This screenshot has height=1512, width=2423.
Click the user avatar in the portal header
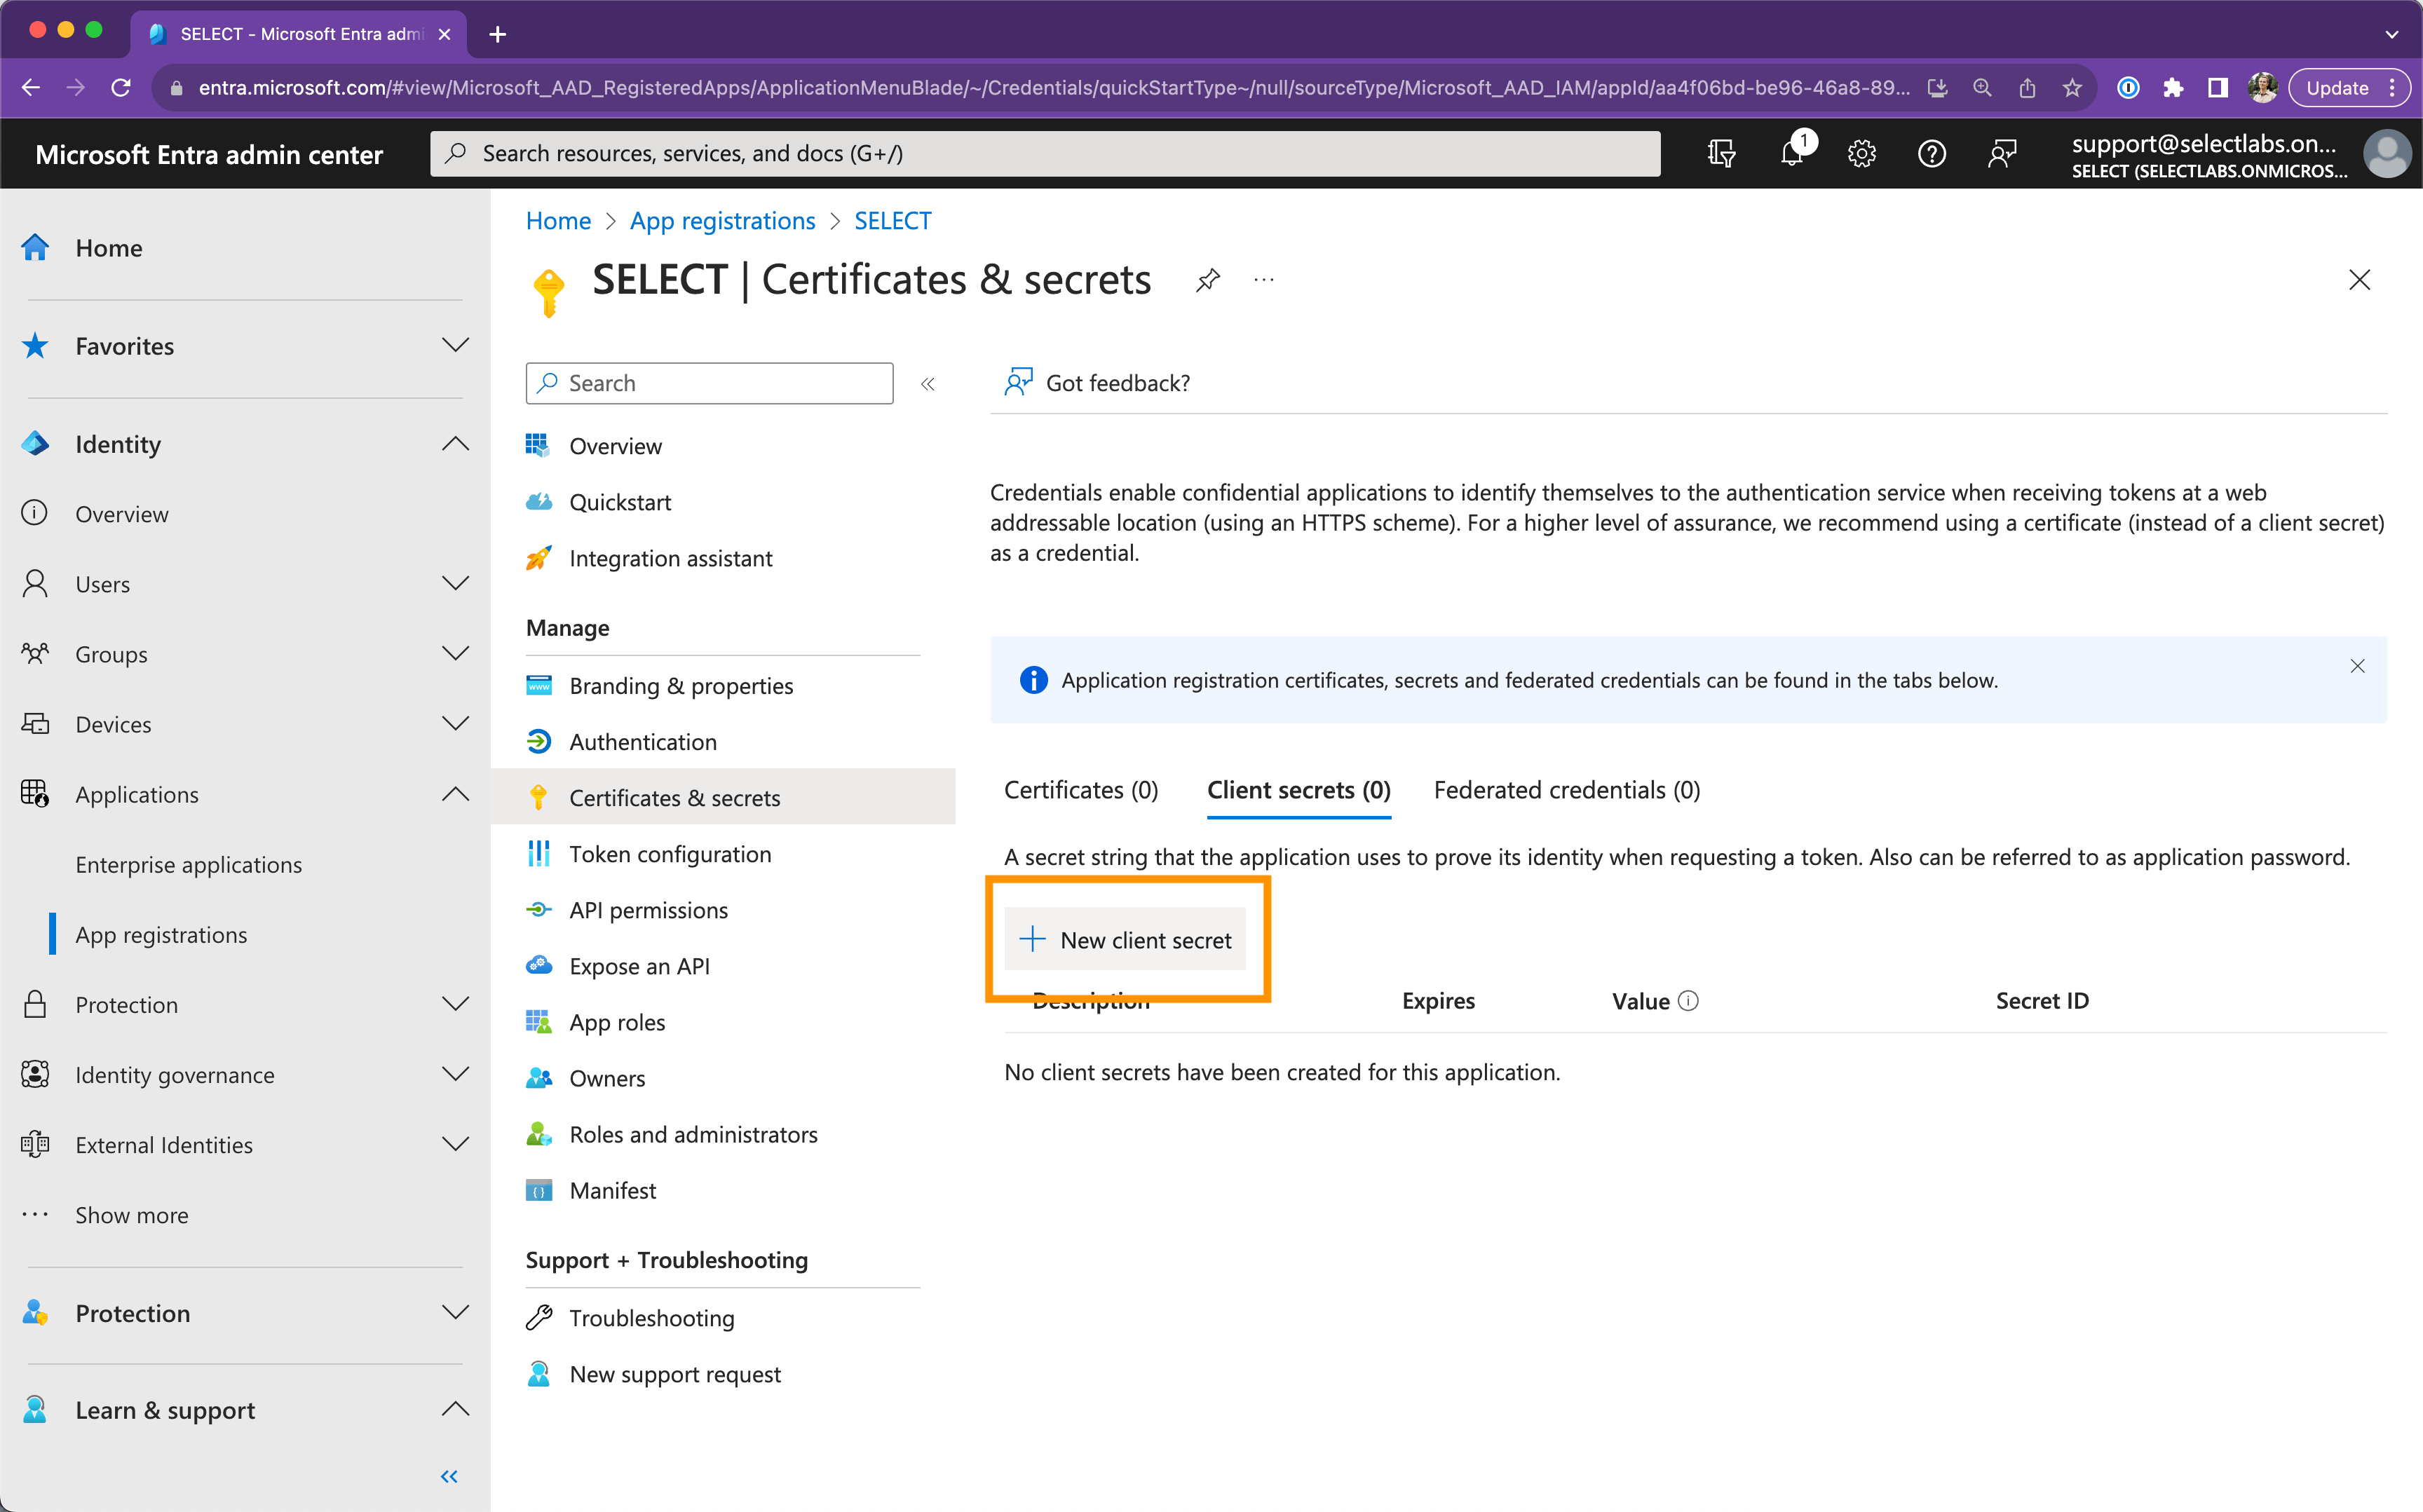tap(2386, 154)
